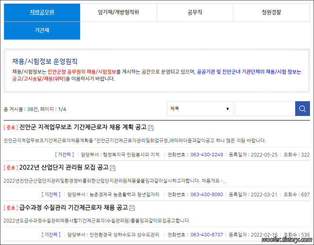Click phone number 063-430-8737

tap(207, 235)
